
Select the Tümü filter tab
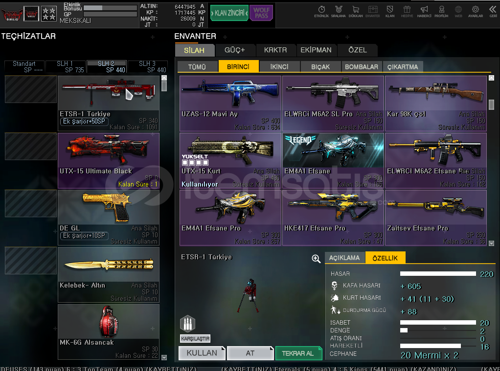pyautogui.click(x=197, y=67)
